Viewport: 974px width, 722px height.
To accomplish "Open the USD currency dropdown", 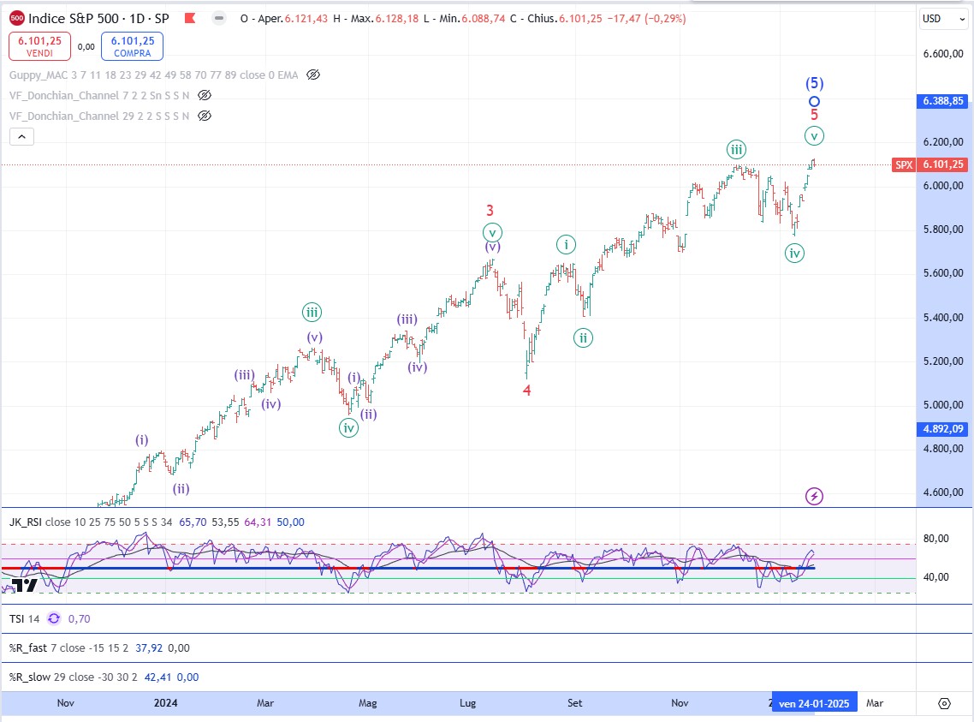I will coord(943,19).
